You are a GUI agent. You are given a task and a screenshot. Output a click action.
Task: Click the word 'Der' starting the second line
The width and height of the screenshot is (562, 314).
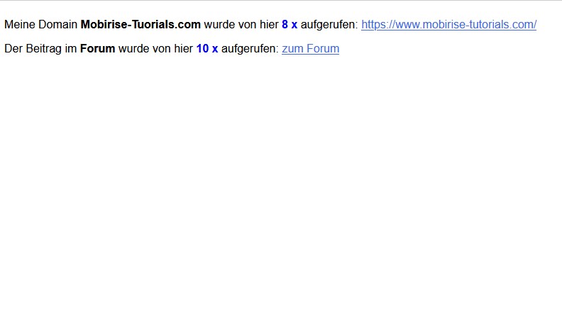tap(13, 49)
